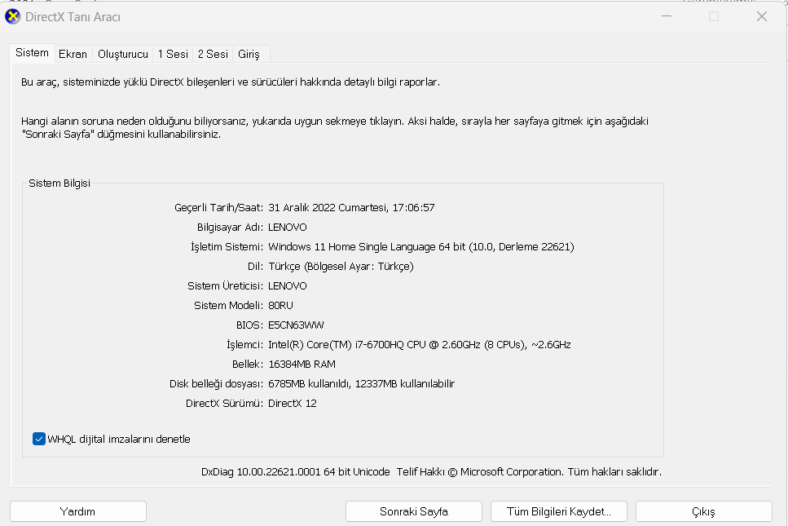Click the 16384MB RAM value

coord(302,365)
